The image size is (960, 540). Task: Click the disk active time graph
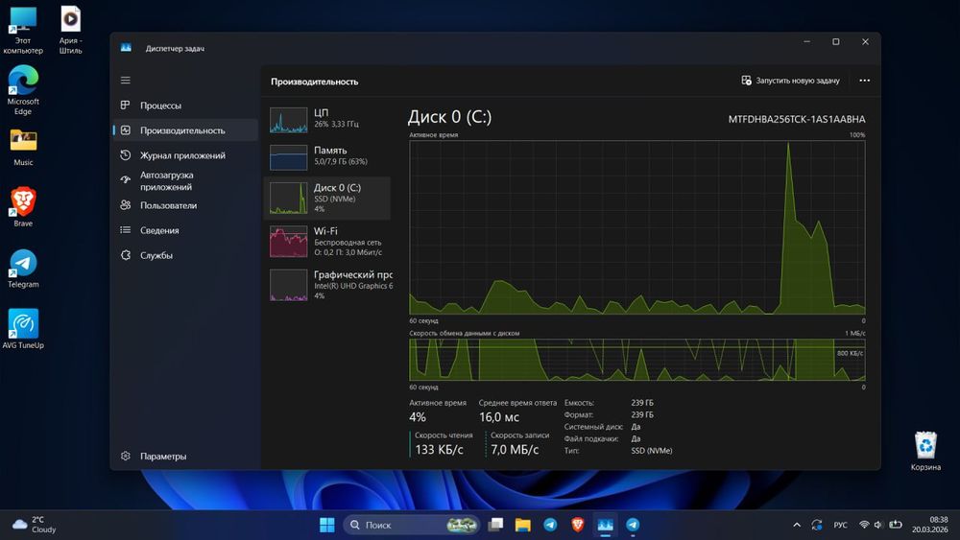[637, 227]
